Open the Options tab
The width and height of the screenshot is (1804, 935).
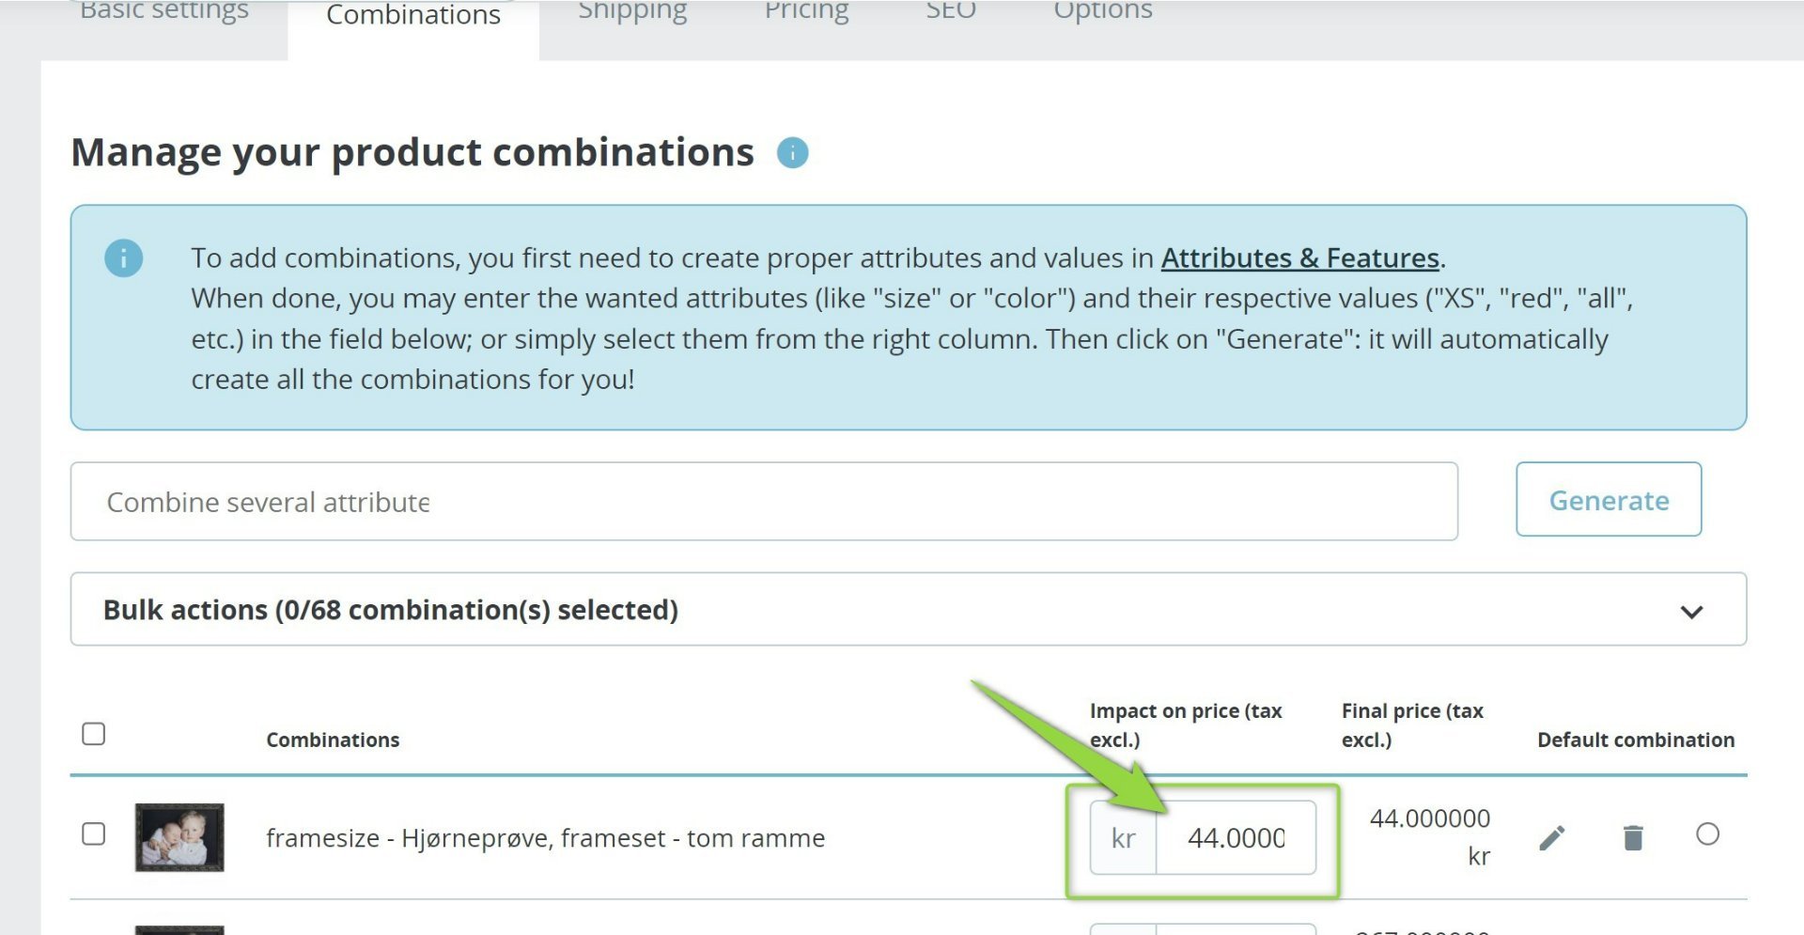click(x=1102, y=13)
